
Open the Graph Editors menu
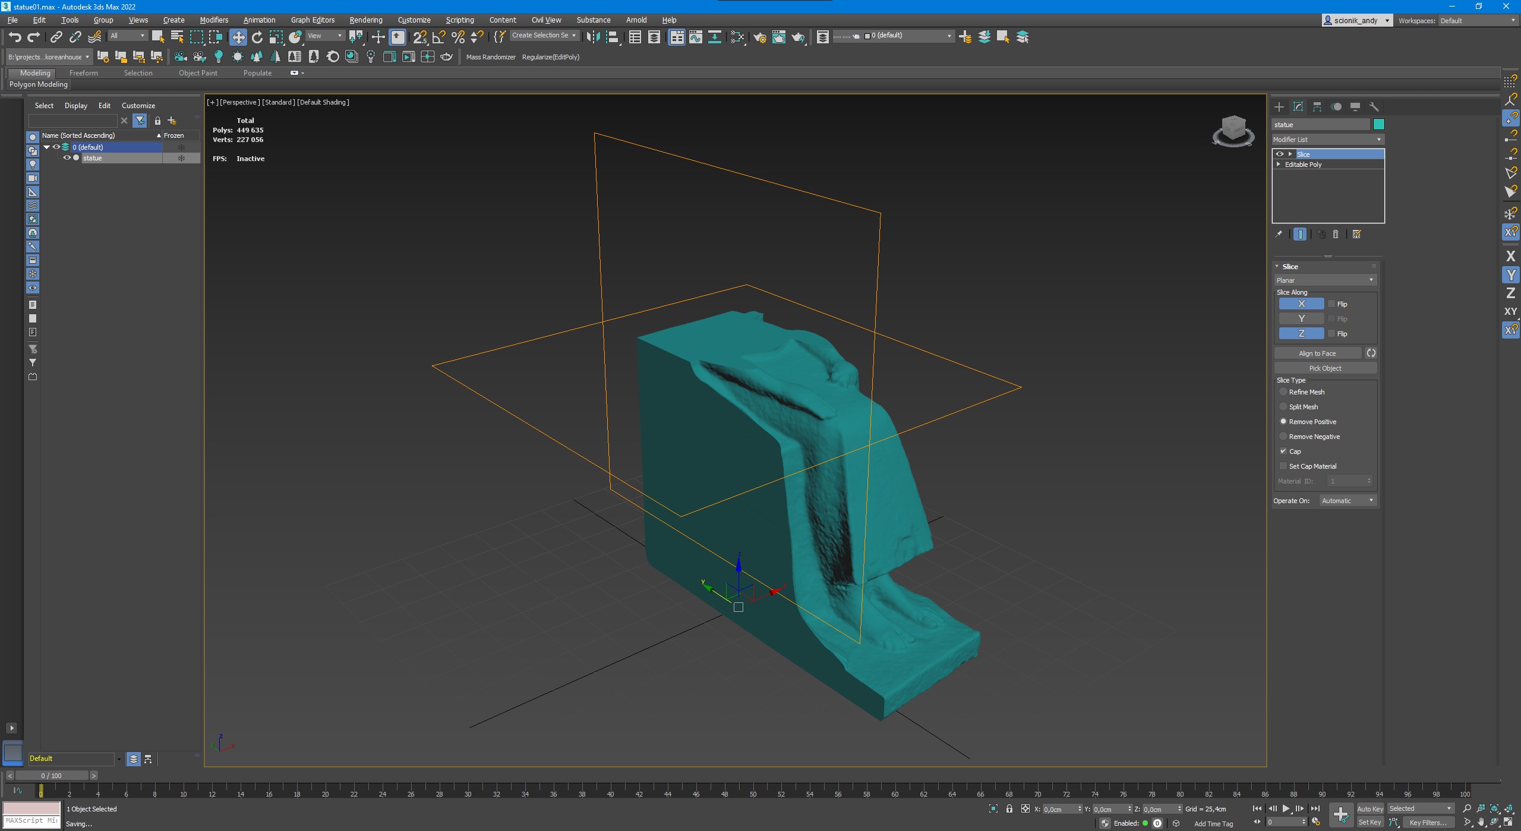[313, 20]
